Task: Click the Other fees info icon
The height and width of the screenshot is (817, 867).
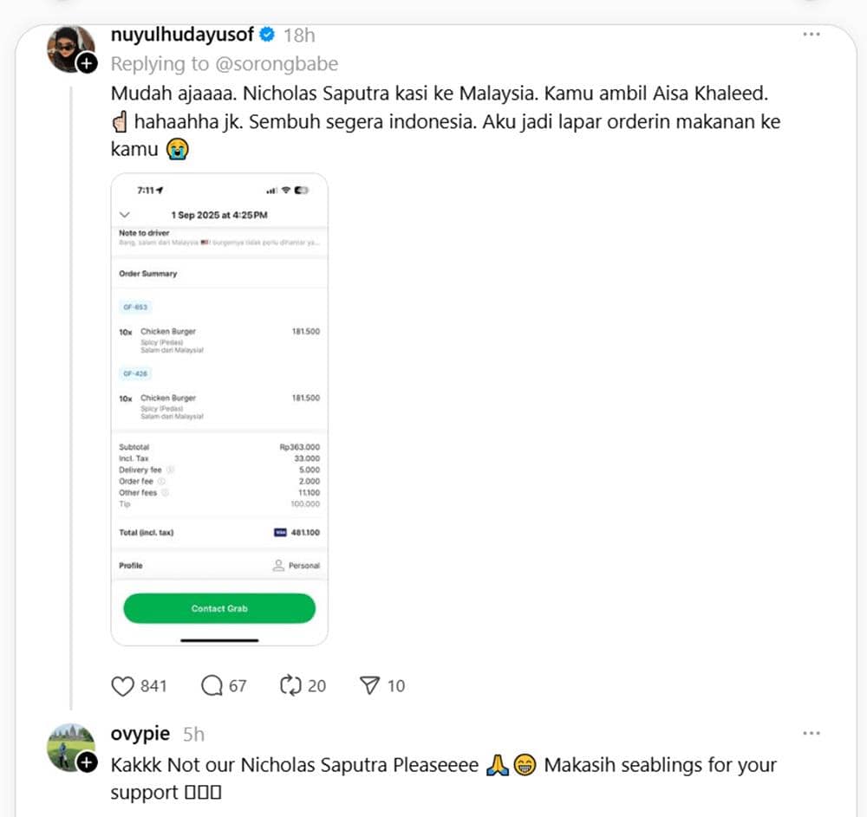Action: (x=165, y=492)
